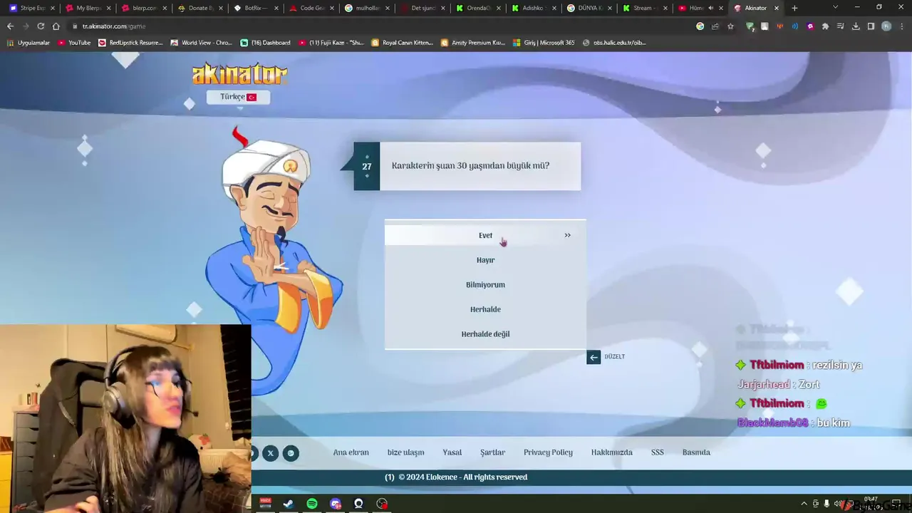Open the Uygulamalar apps bookmark

coord(28,43)
